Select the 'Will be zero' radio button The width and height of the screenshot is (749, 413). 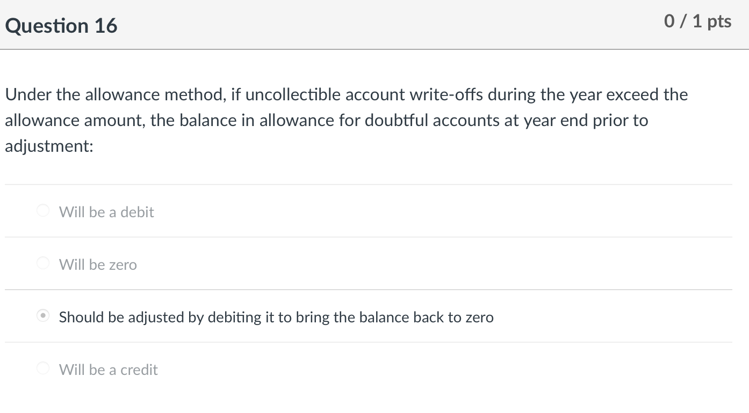[42, 263]
